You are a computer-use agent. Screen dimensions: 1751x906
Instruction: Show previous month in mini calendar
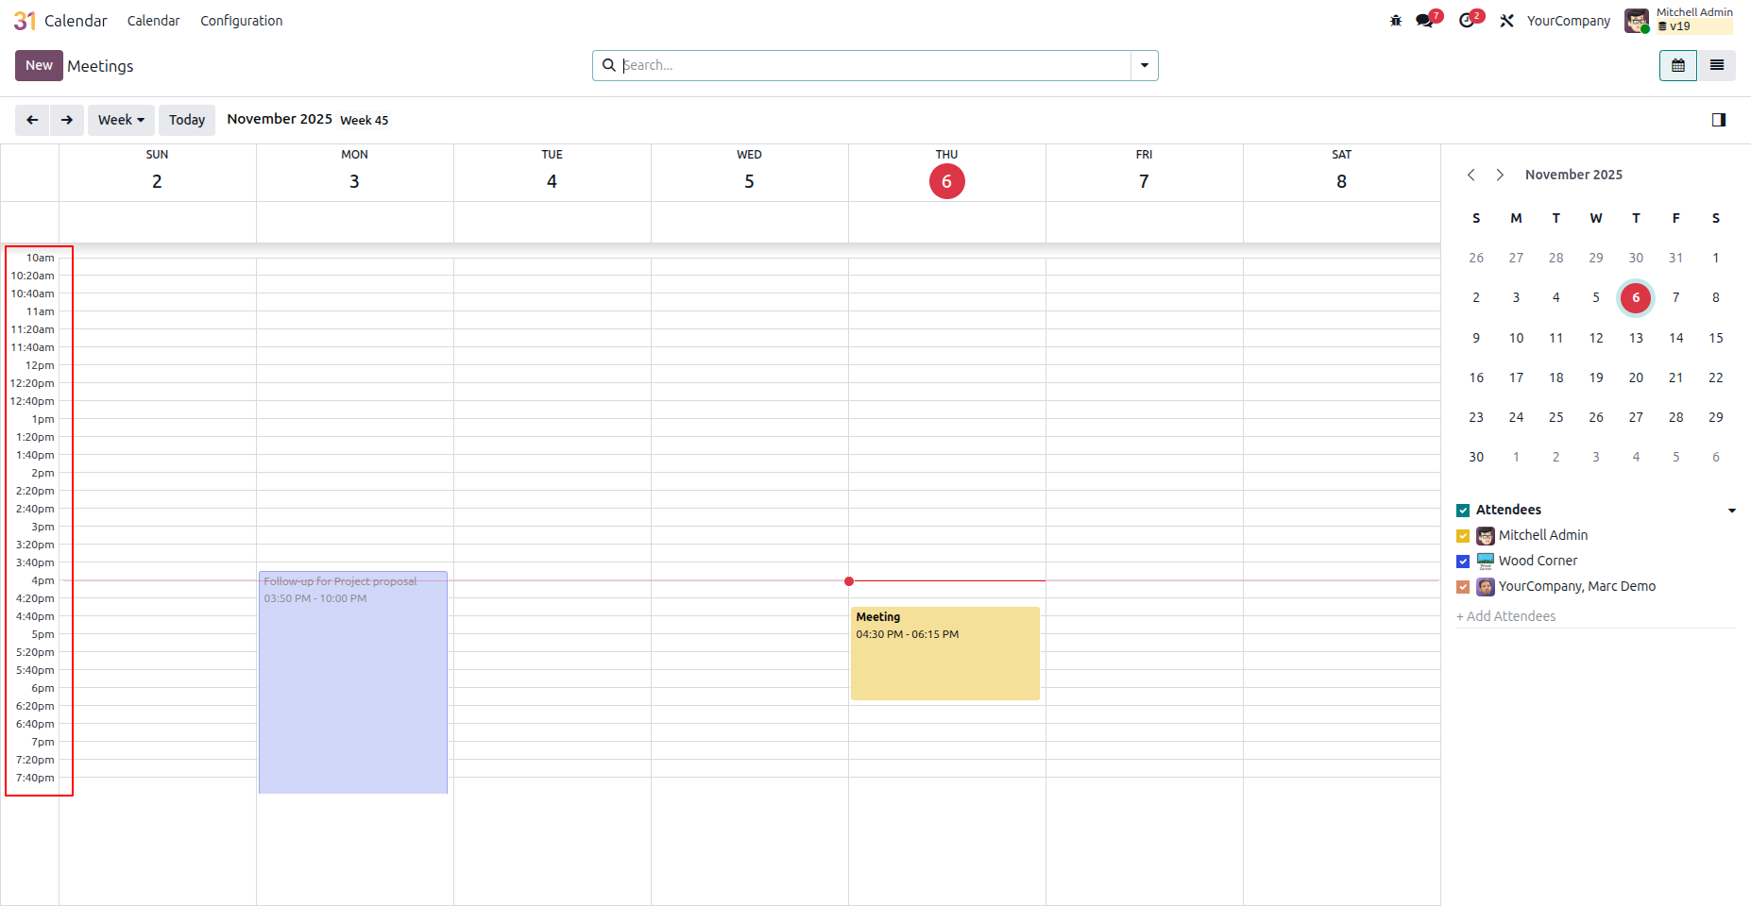coord(1471,175)
